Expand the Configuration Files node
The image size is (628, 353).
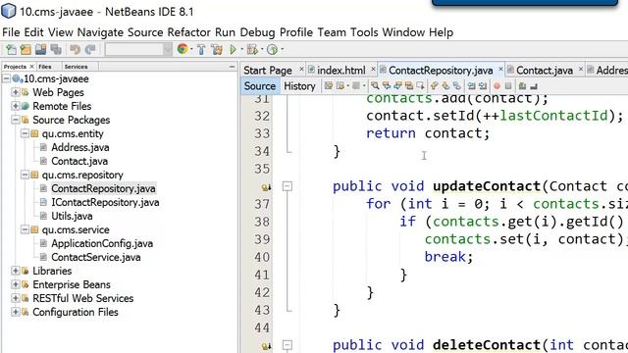(x=16, y=312)
